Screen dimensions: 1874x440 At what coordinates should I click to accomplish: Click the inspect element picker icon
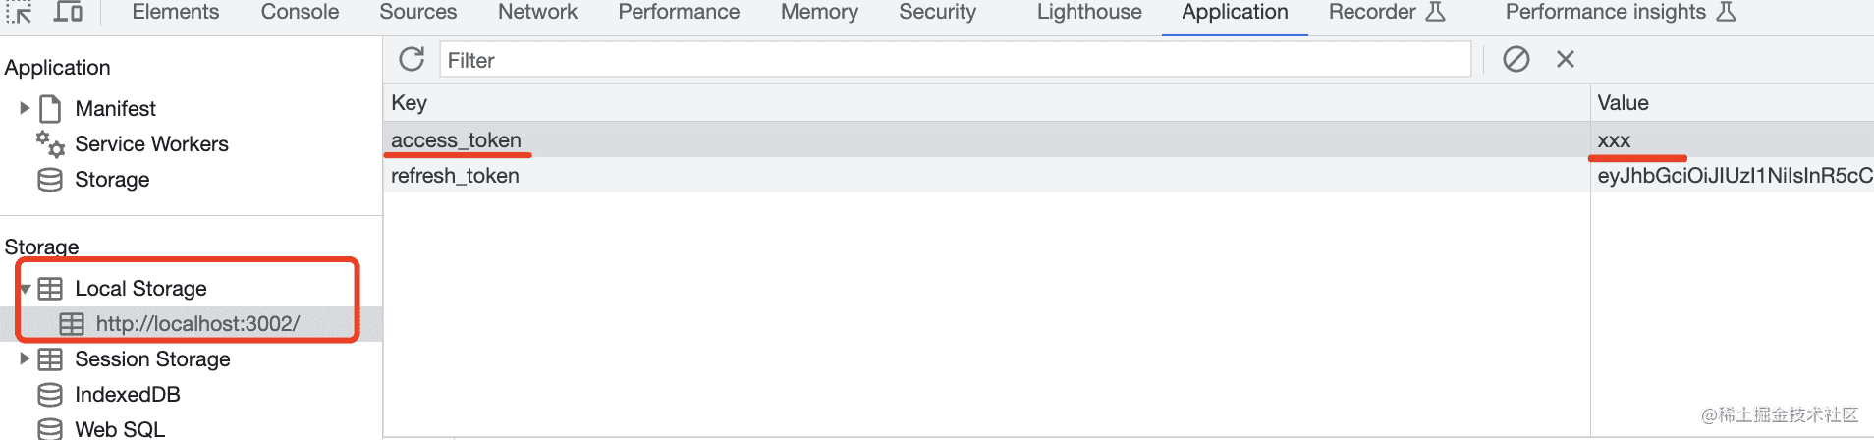click(20, 12)
